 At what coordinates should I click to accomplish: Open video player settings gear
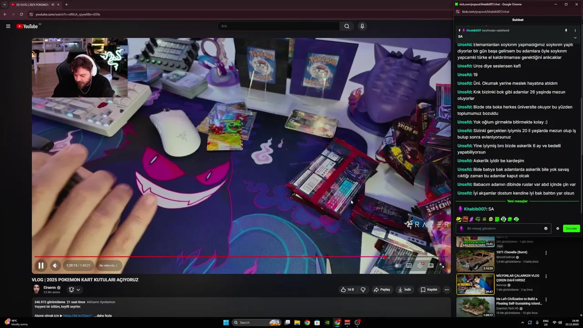tap(420, 266)
